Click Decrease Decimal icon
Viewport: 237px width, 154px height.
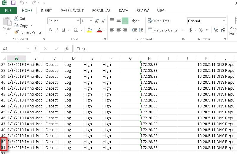(x=223, y=30)
